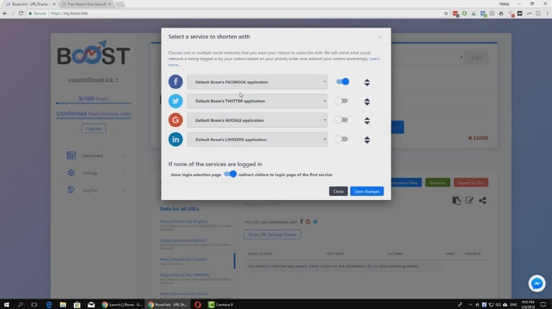
Task: Open Default Boost's FACEBOOK application dropdown
Action: click(257, 82)
